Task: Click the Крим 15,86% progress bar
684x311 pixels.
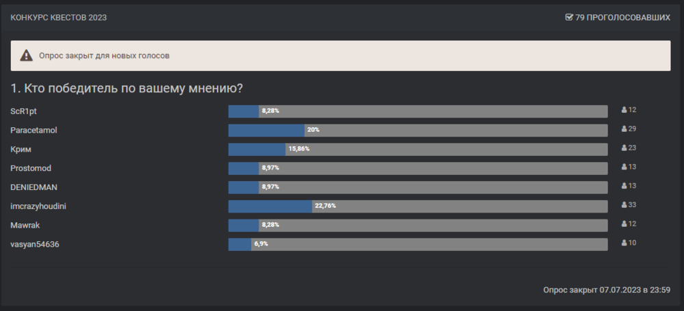Action: (417, 149)
